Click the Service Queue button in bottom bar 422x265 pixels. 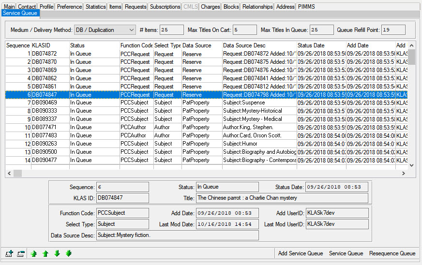tap(346, 253)
